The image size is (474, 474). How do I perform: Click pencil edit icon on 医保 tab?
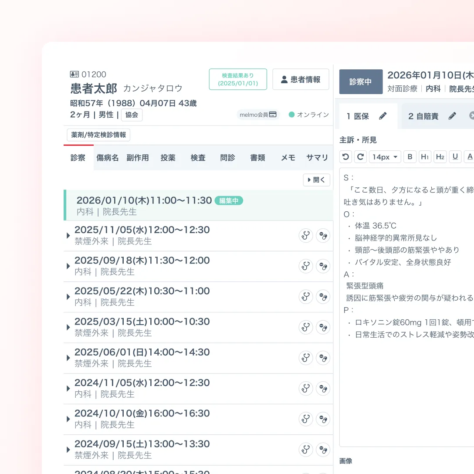(x=383, y=116)
